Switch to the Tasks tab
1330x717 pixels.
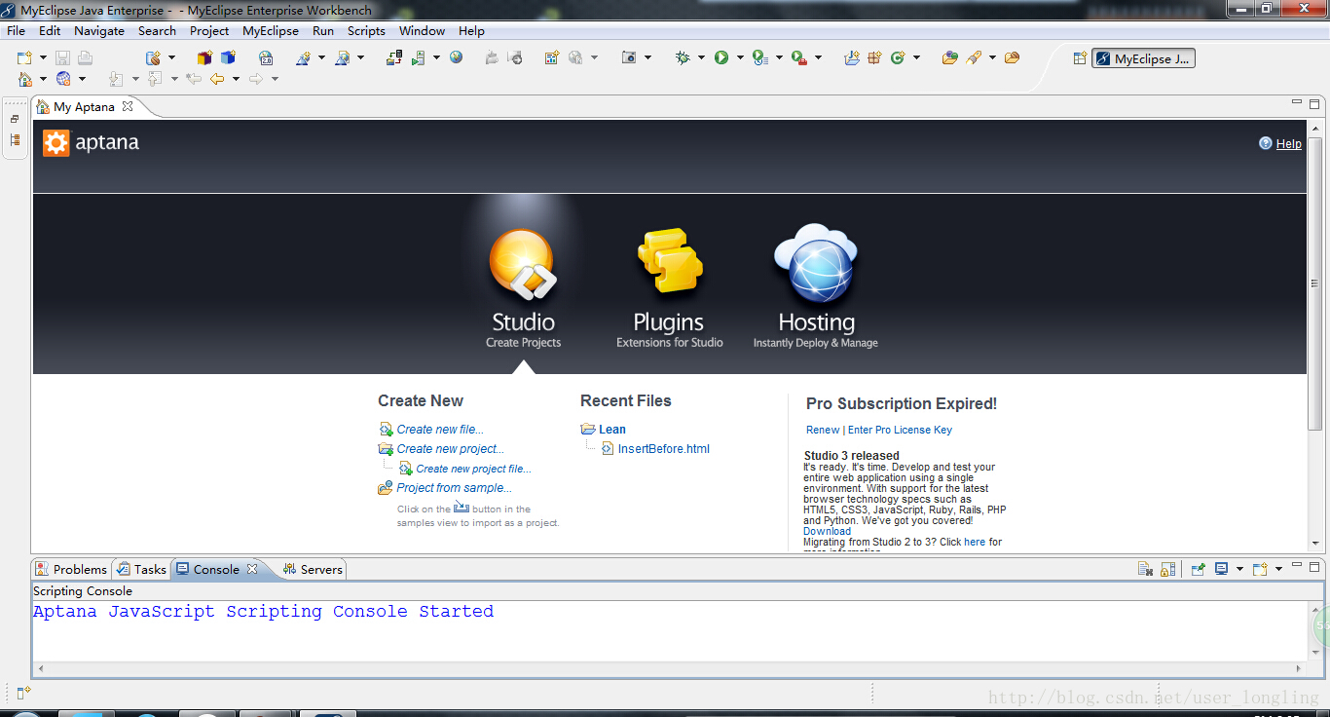pos(141,569)
